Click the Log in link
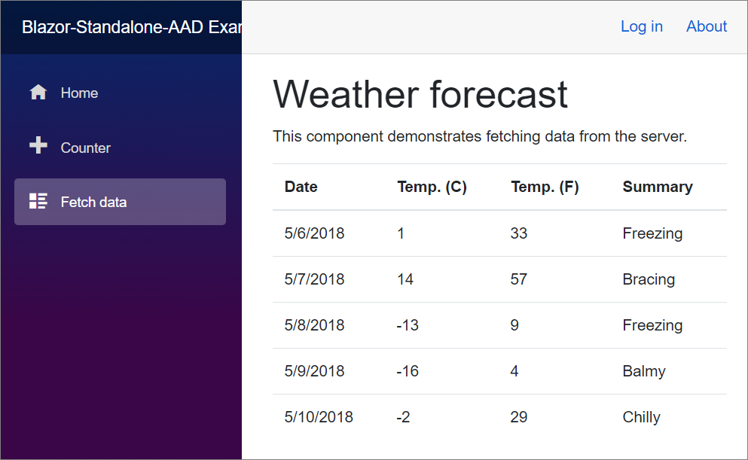This screenshot has width=748, height=460. pyautogui.click(x=641, y=26)
